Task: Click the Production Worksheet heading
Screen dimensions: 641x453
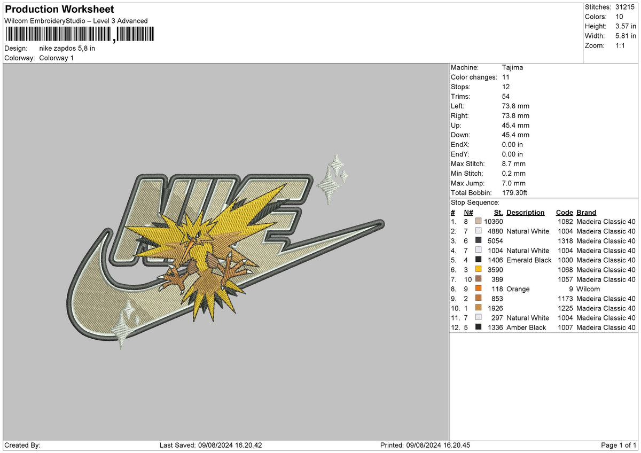Action: coord(59,10)
